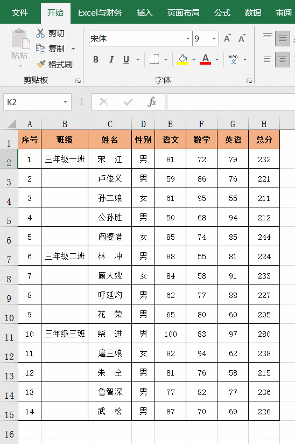This screenshot has width=295, height=444.
Task: Open the 页面布局 ribbon tab
Action: point(183,13)
